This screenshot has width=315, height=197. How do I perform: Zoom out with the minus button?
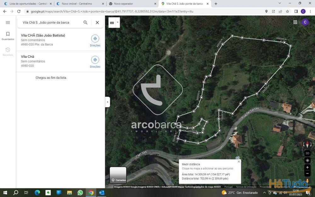tap(307, 173)
